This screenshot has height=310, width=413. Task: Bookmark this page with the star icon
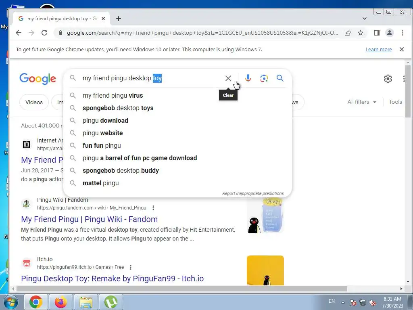click(x=361, y=33)
